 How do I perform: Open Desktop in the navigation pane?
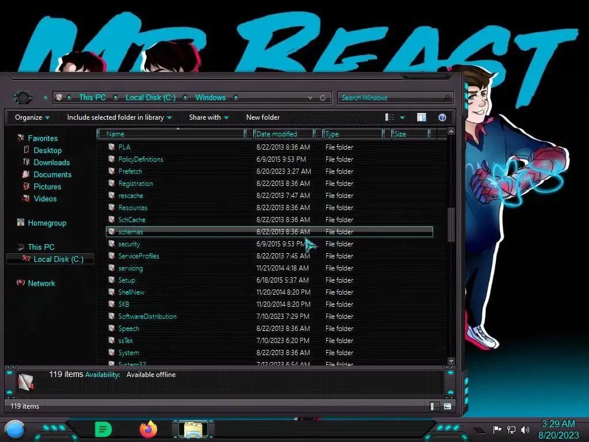pyautogui.click(x=48, y=150)
